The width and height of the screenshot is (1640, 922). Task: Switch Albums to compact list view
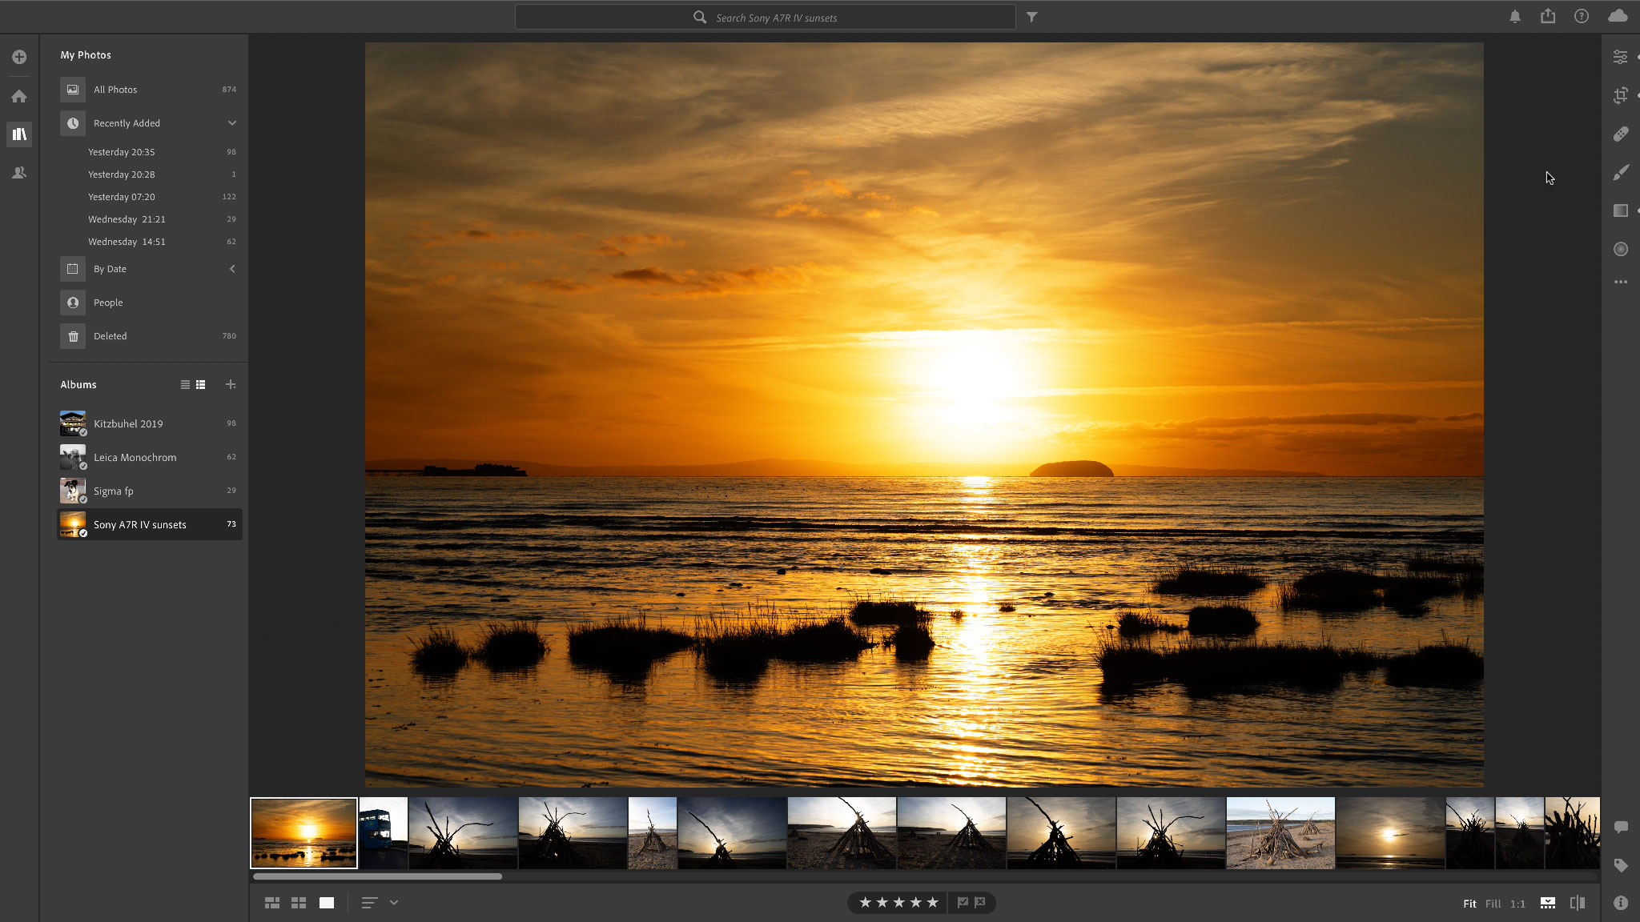tap(185, 385)
